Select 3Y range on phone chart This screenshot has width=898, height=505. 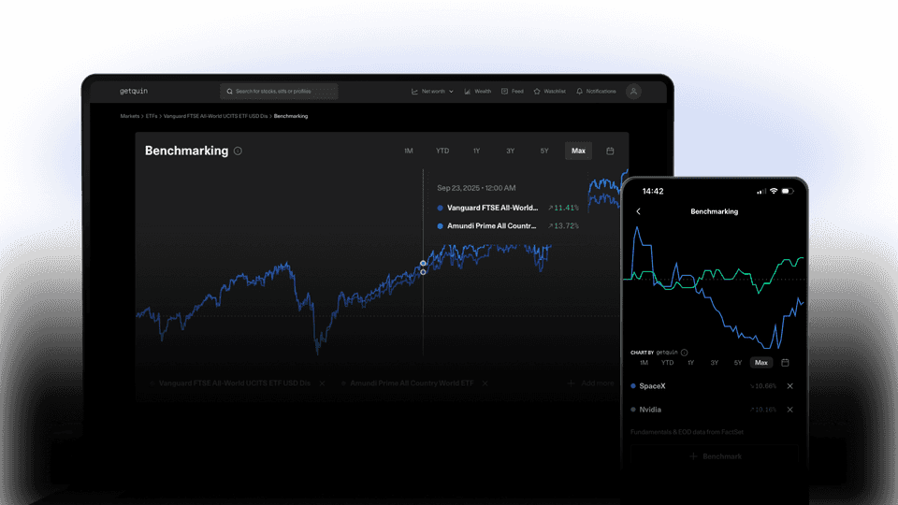click(x=714, y=363)
